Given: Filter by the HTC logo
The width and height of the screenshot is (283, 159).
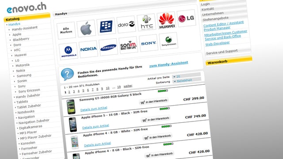Looking at the screenshot, I should 146,23.
